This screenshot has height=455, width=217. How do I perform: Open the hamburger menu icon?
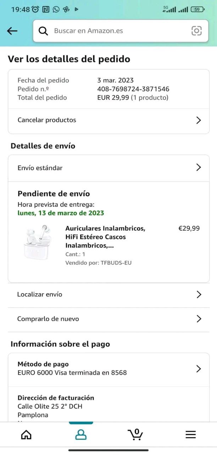[x=190, y=434]
